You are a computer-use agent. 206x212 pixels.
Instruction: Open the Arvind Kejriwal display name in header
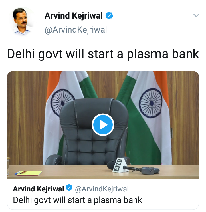(x=74, y=16)
